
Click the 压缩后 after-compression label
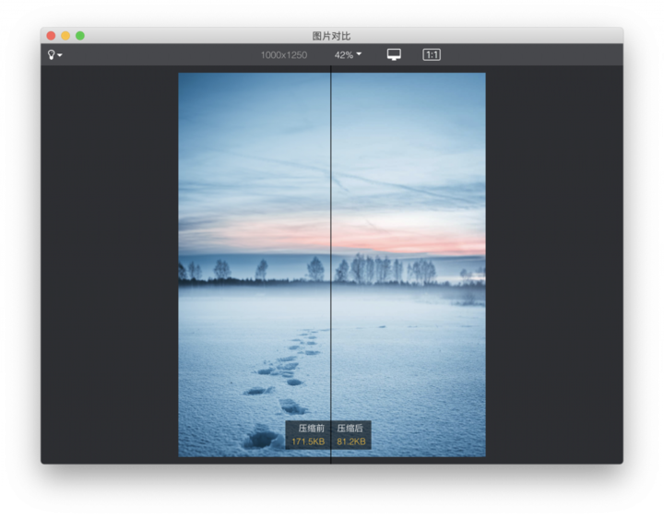(x=350, y=429)
